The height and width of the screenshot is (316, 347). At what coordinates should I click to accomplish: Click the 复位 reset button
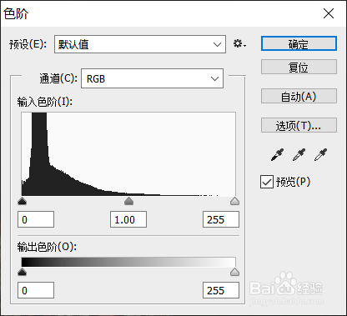[299, 67]
